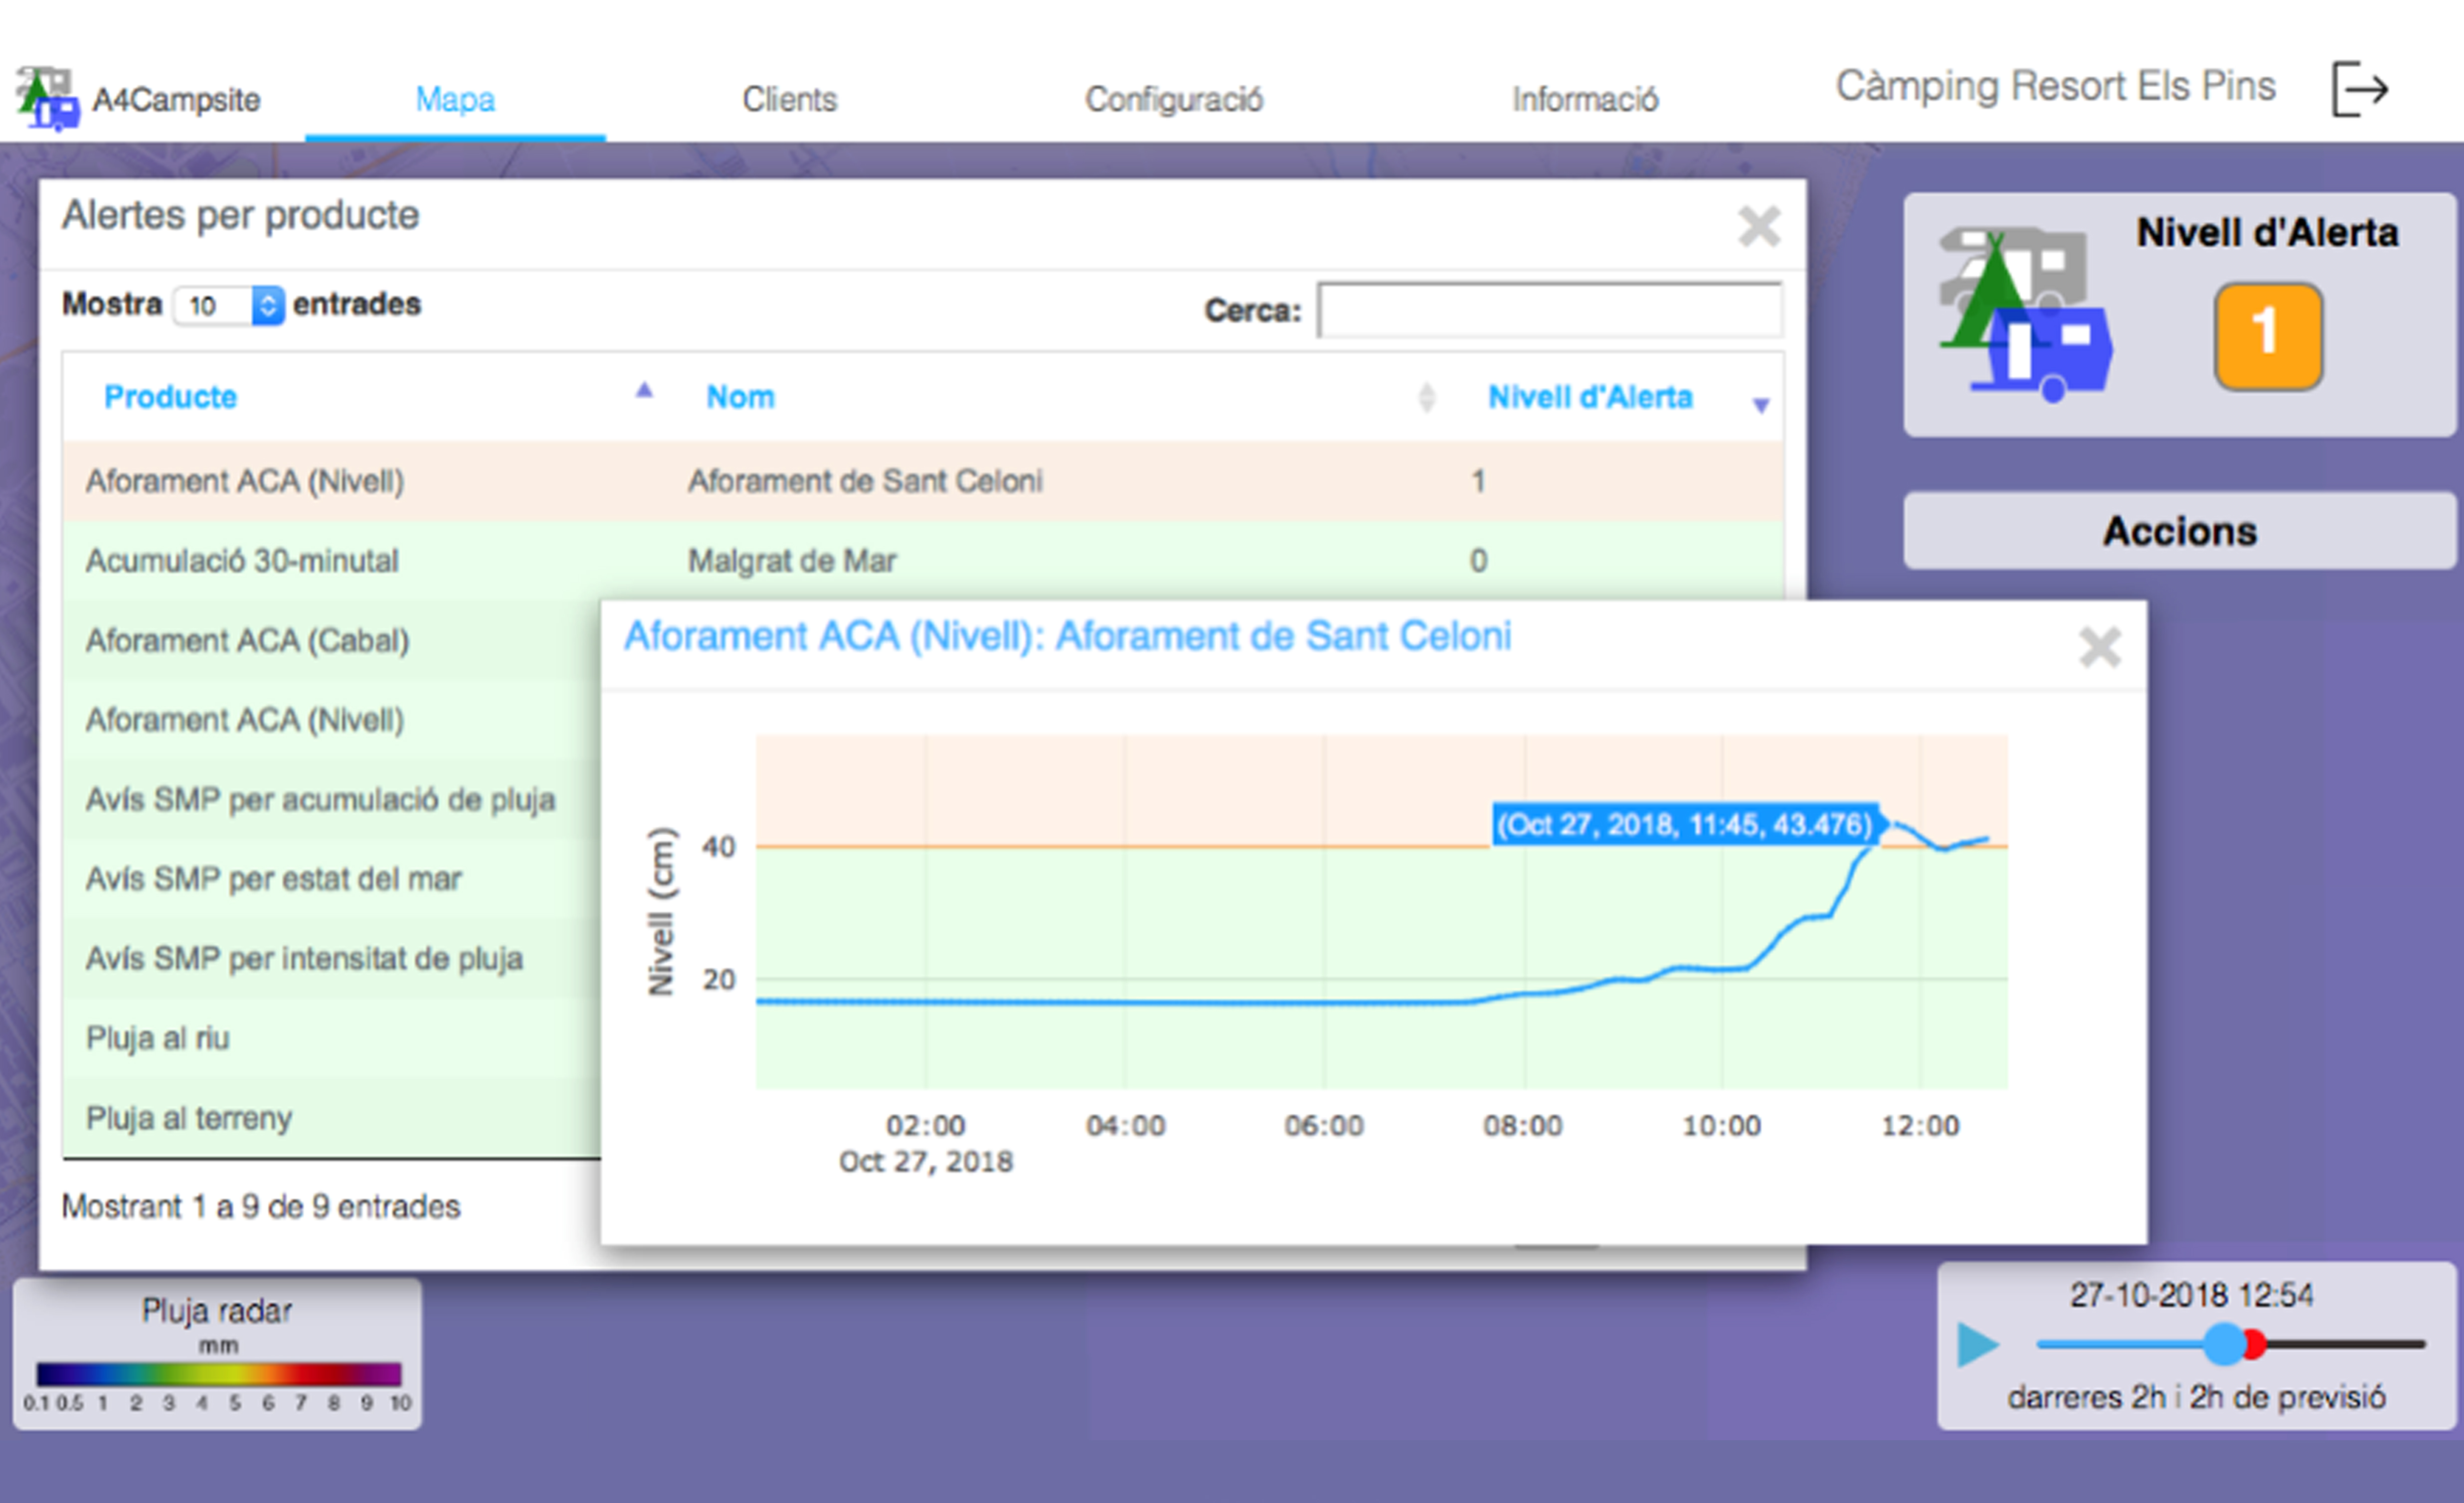Viewport: 2464px width, 1503px height.
Task: Open the Mapa tab
Action: (x=455, y=99)
